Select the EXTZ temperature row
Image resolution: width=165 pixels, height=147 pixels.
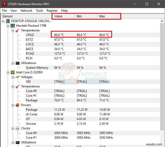(93, 40)
